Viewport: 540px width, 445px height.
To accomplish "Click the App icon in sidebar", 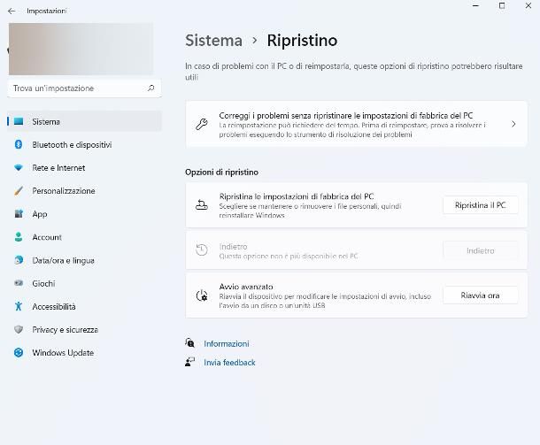I will pyautogui.click(x=19, y=214).
